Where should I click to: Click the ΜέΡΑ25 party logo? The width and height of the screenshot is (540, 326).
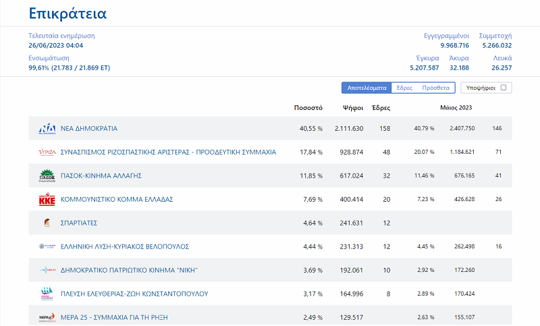point(47,317)
